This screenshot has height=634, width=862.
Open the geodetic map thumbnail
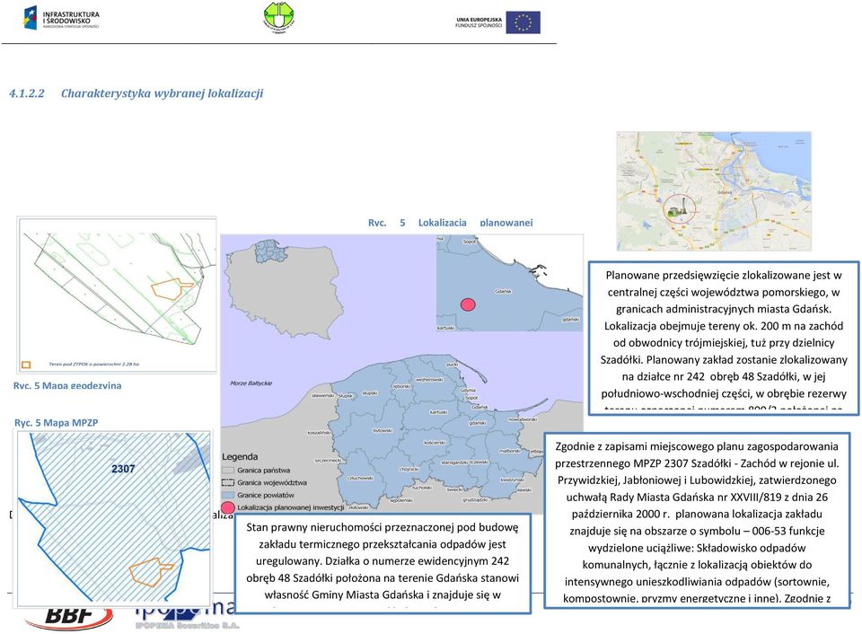[x=117, y=295]
